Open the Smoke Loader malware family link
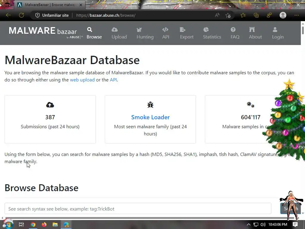This screenshot has height=229, width=305. click(150, 117)
